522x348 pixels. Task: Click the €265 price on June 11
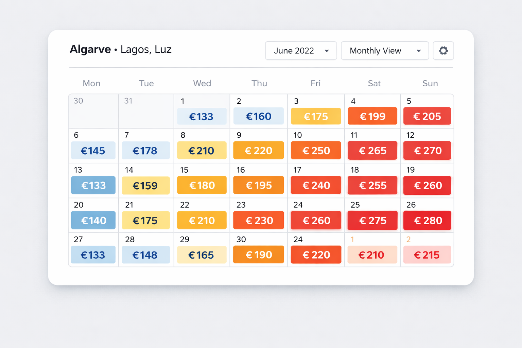click(372, 151)
